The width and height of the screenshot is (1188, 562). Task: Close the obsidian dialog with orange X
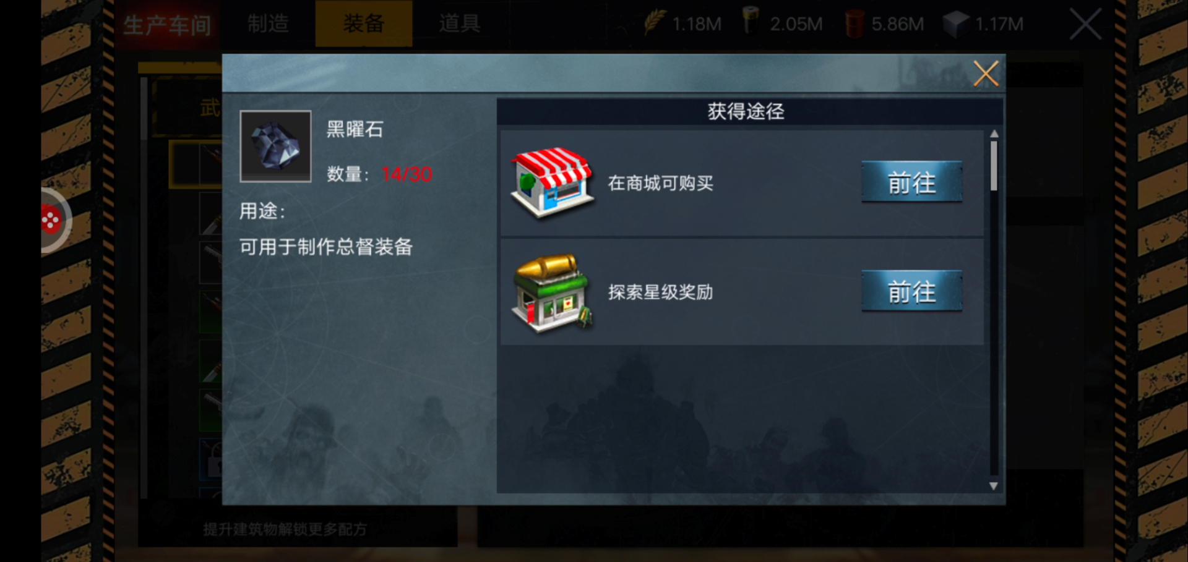pos(986,74)
